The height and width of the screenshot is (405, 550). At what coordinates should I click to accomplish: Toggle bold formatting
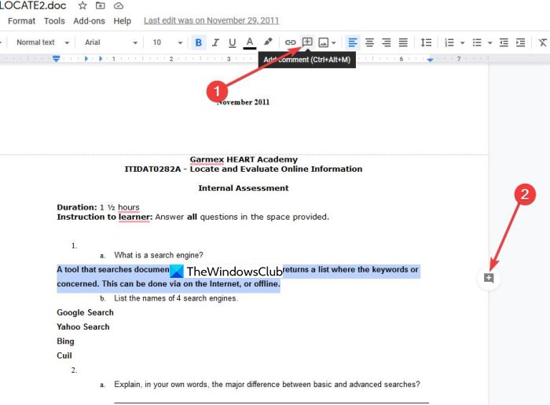198,42
